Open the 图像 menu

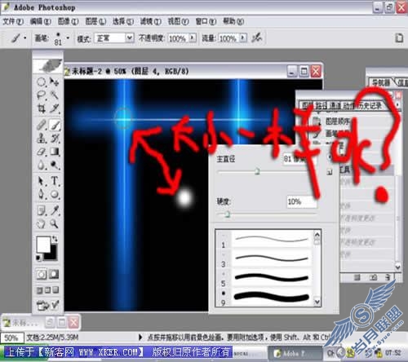tap(68, 21)
